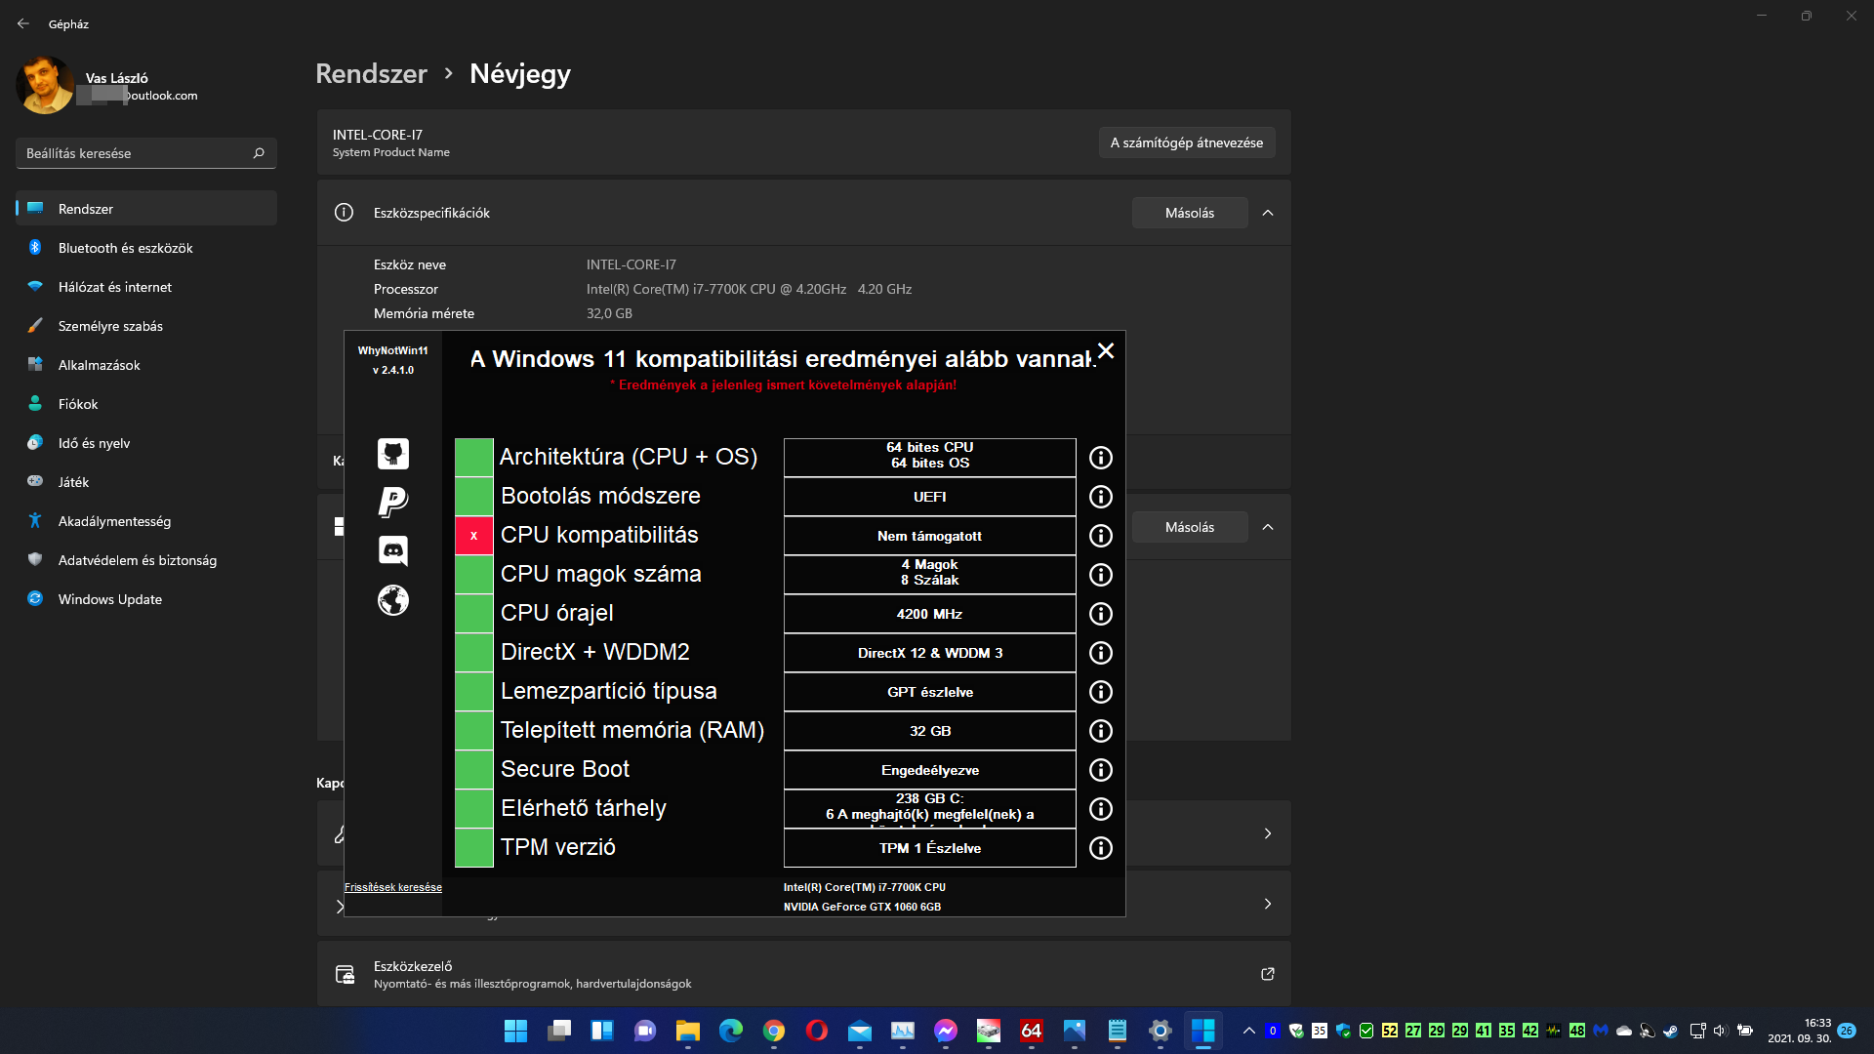Collapse the second section chevron beside lower Másolás
This screenshot has height=1054, width=1874.
coord(1268,527)
